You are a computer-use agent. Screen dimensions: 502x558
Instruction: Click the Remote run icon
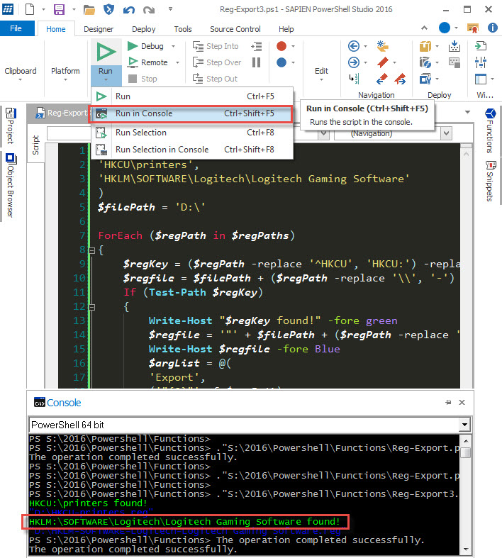click(133, 62)
